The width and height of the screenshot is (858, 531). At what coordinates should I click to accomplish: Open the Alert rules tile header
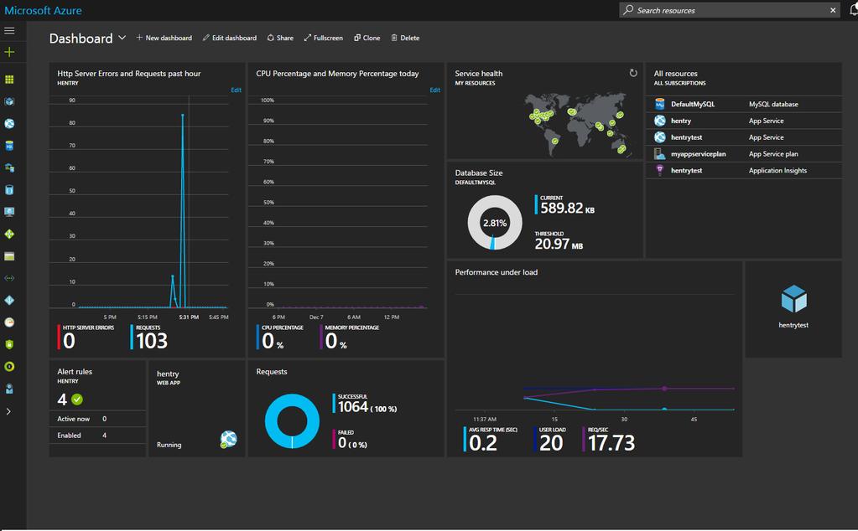(75, 375)
